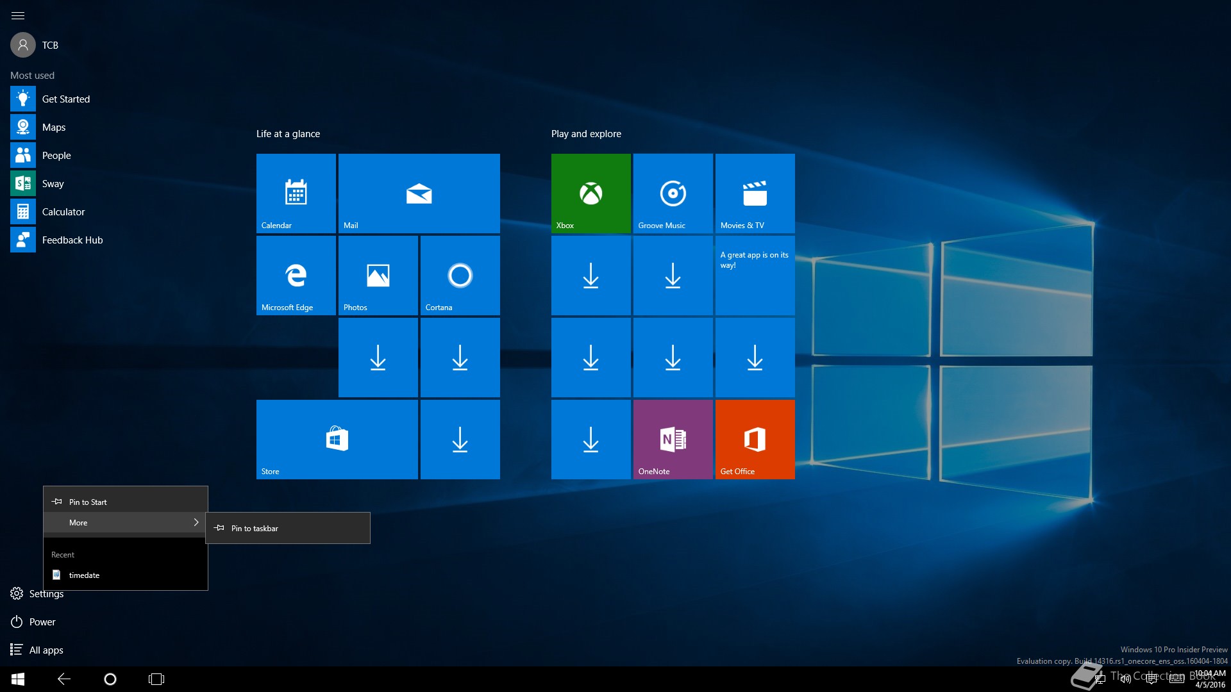Open the Movies & TV tile

755,194
